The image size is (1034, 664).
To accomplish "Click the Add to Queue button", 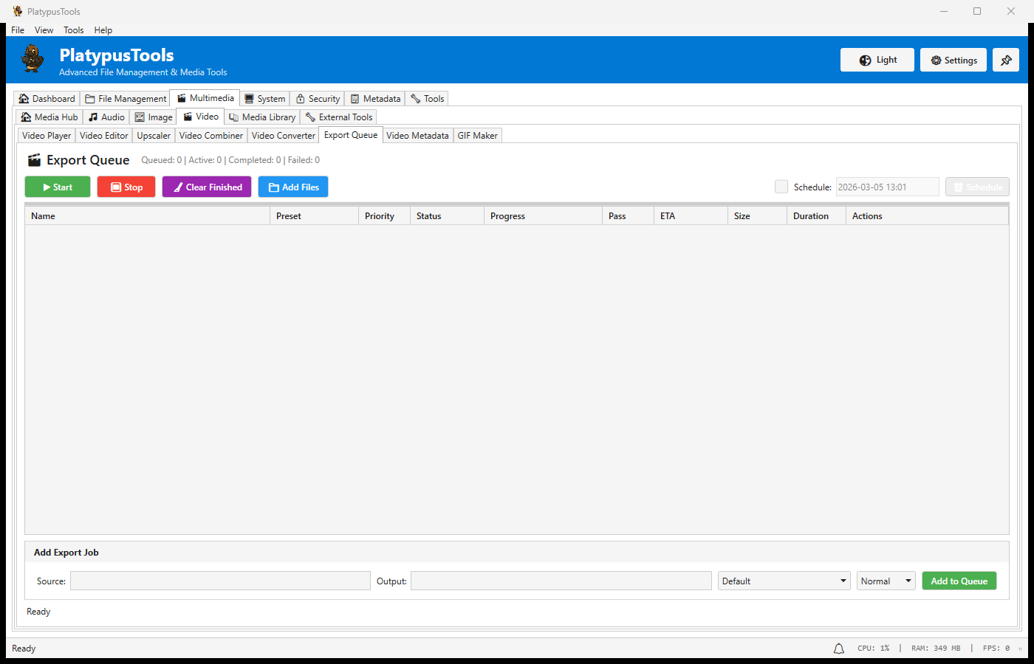I will coord(959,581).
